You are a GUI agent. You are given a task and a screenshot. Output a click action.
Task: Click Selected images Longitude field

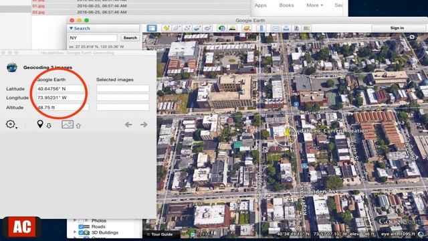123,98
